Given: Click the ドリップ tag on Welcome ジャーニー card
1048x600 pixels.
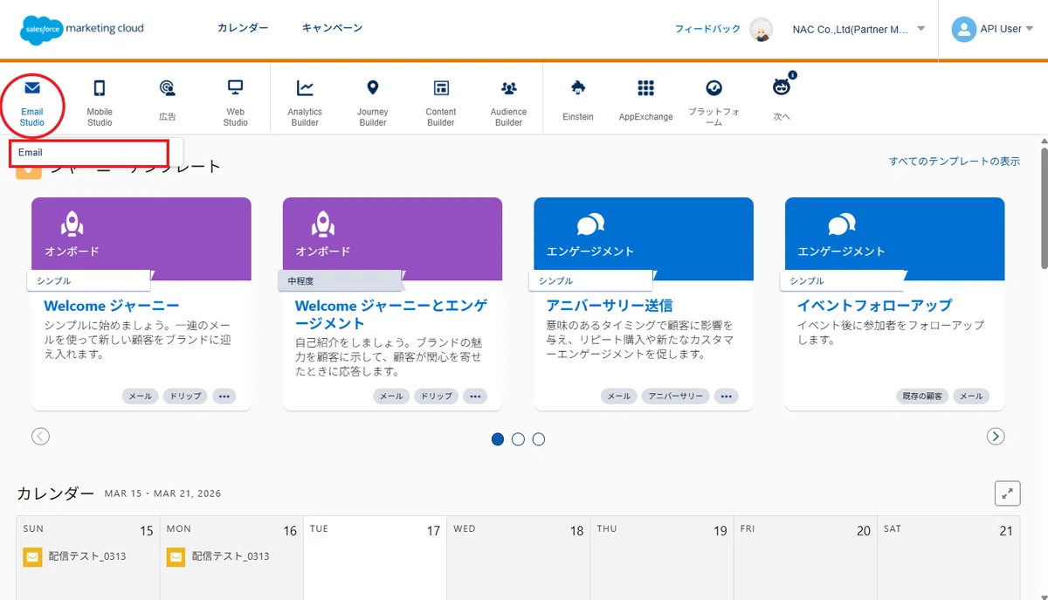Looking at the screenshot, I should click(x=185, y=396).
